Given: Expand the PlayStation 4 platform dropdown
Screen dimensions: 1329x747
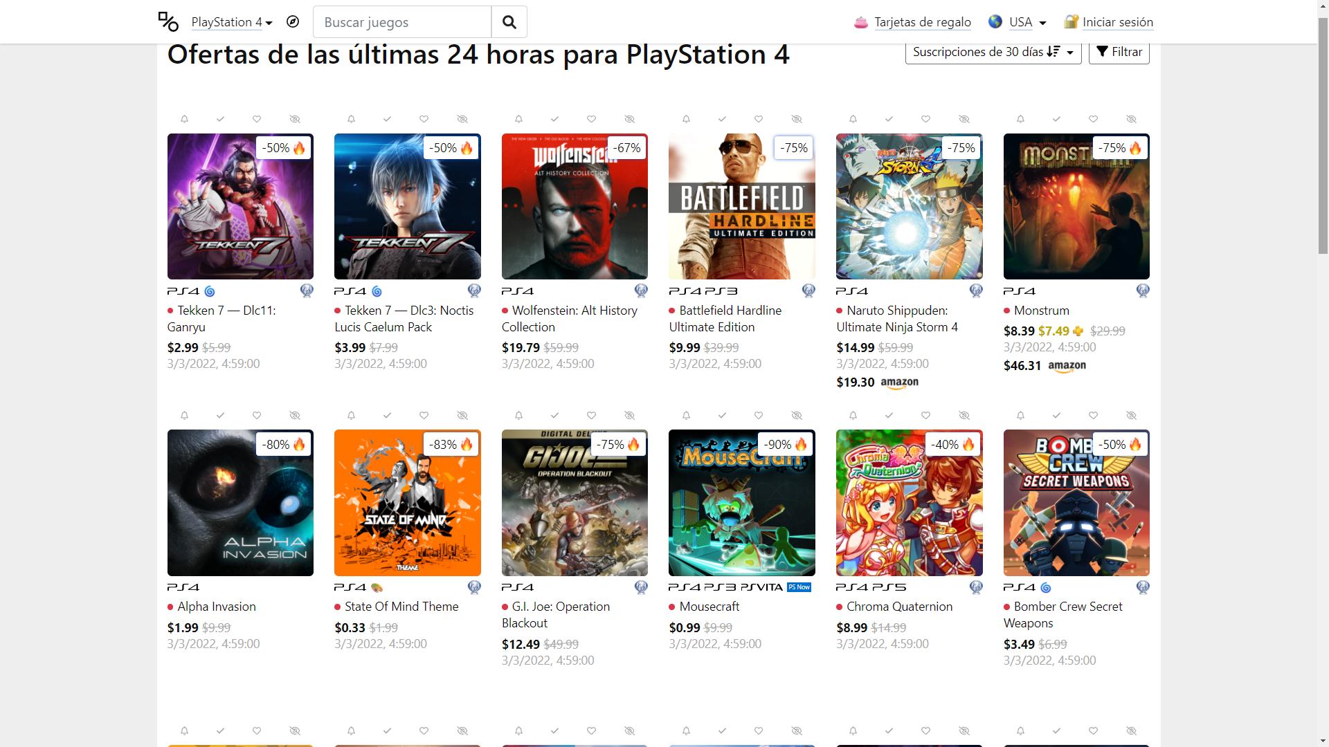Looking at the screenshot, I should tap(232, 22).
